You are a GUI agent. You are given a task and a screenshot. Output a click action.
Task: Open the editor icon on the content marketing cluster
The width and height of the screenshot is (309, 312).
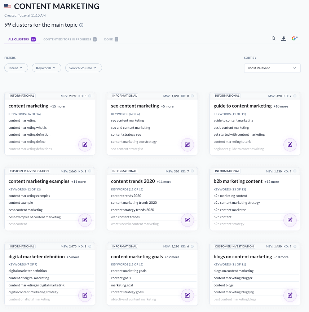click(85, 145)
